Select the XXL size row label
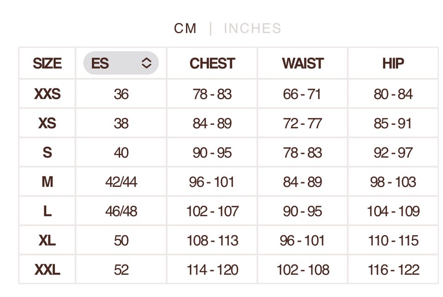Image resolution: width=443 pixels, height=297 pixels. tap(47, 269)
